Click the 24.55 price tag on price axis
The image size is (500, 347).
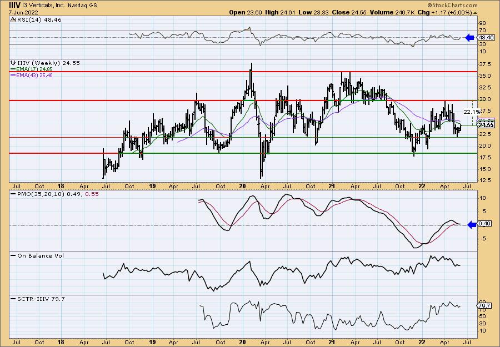[486, 125]
